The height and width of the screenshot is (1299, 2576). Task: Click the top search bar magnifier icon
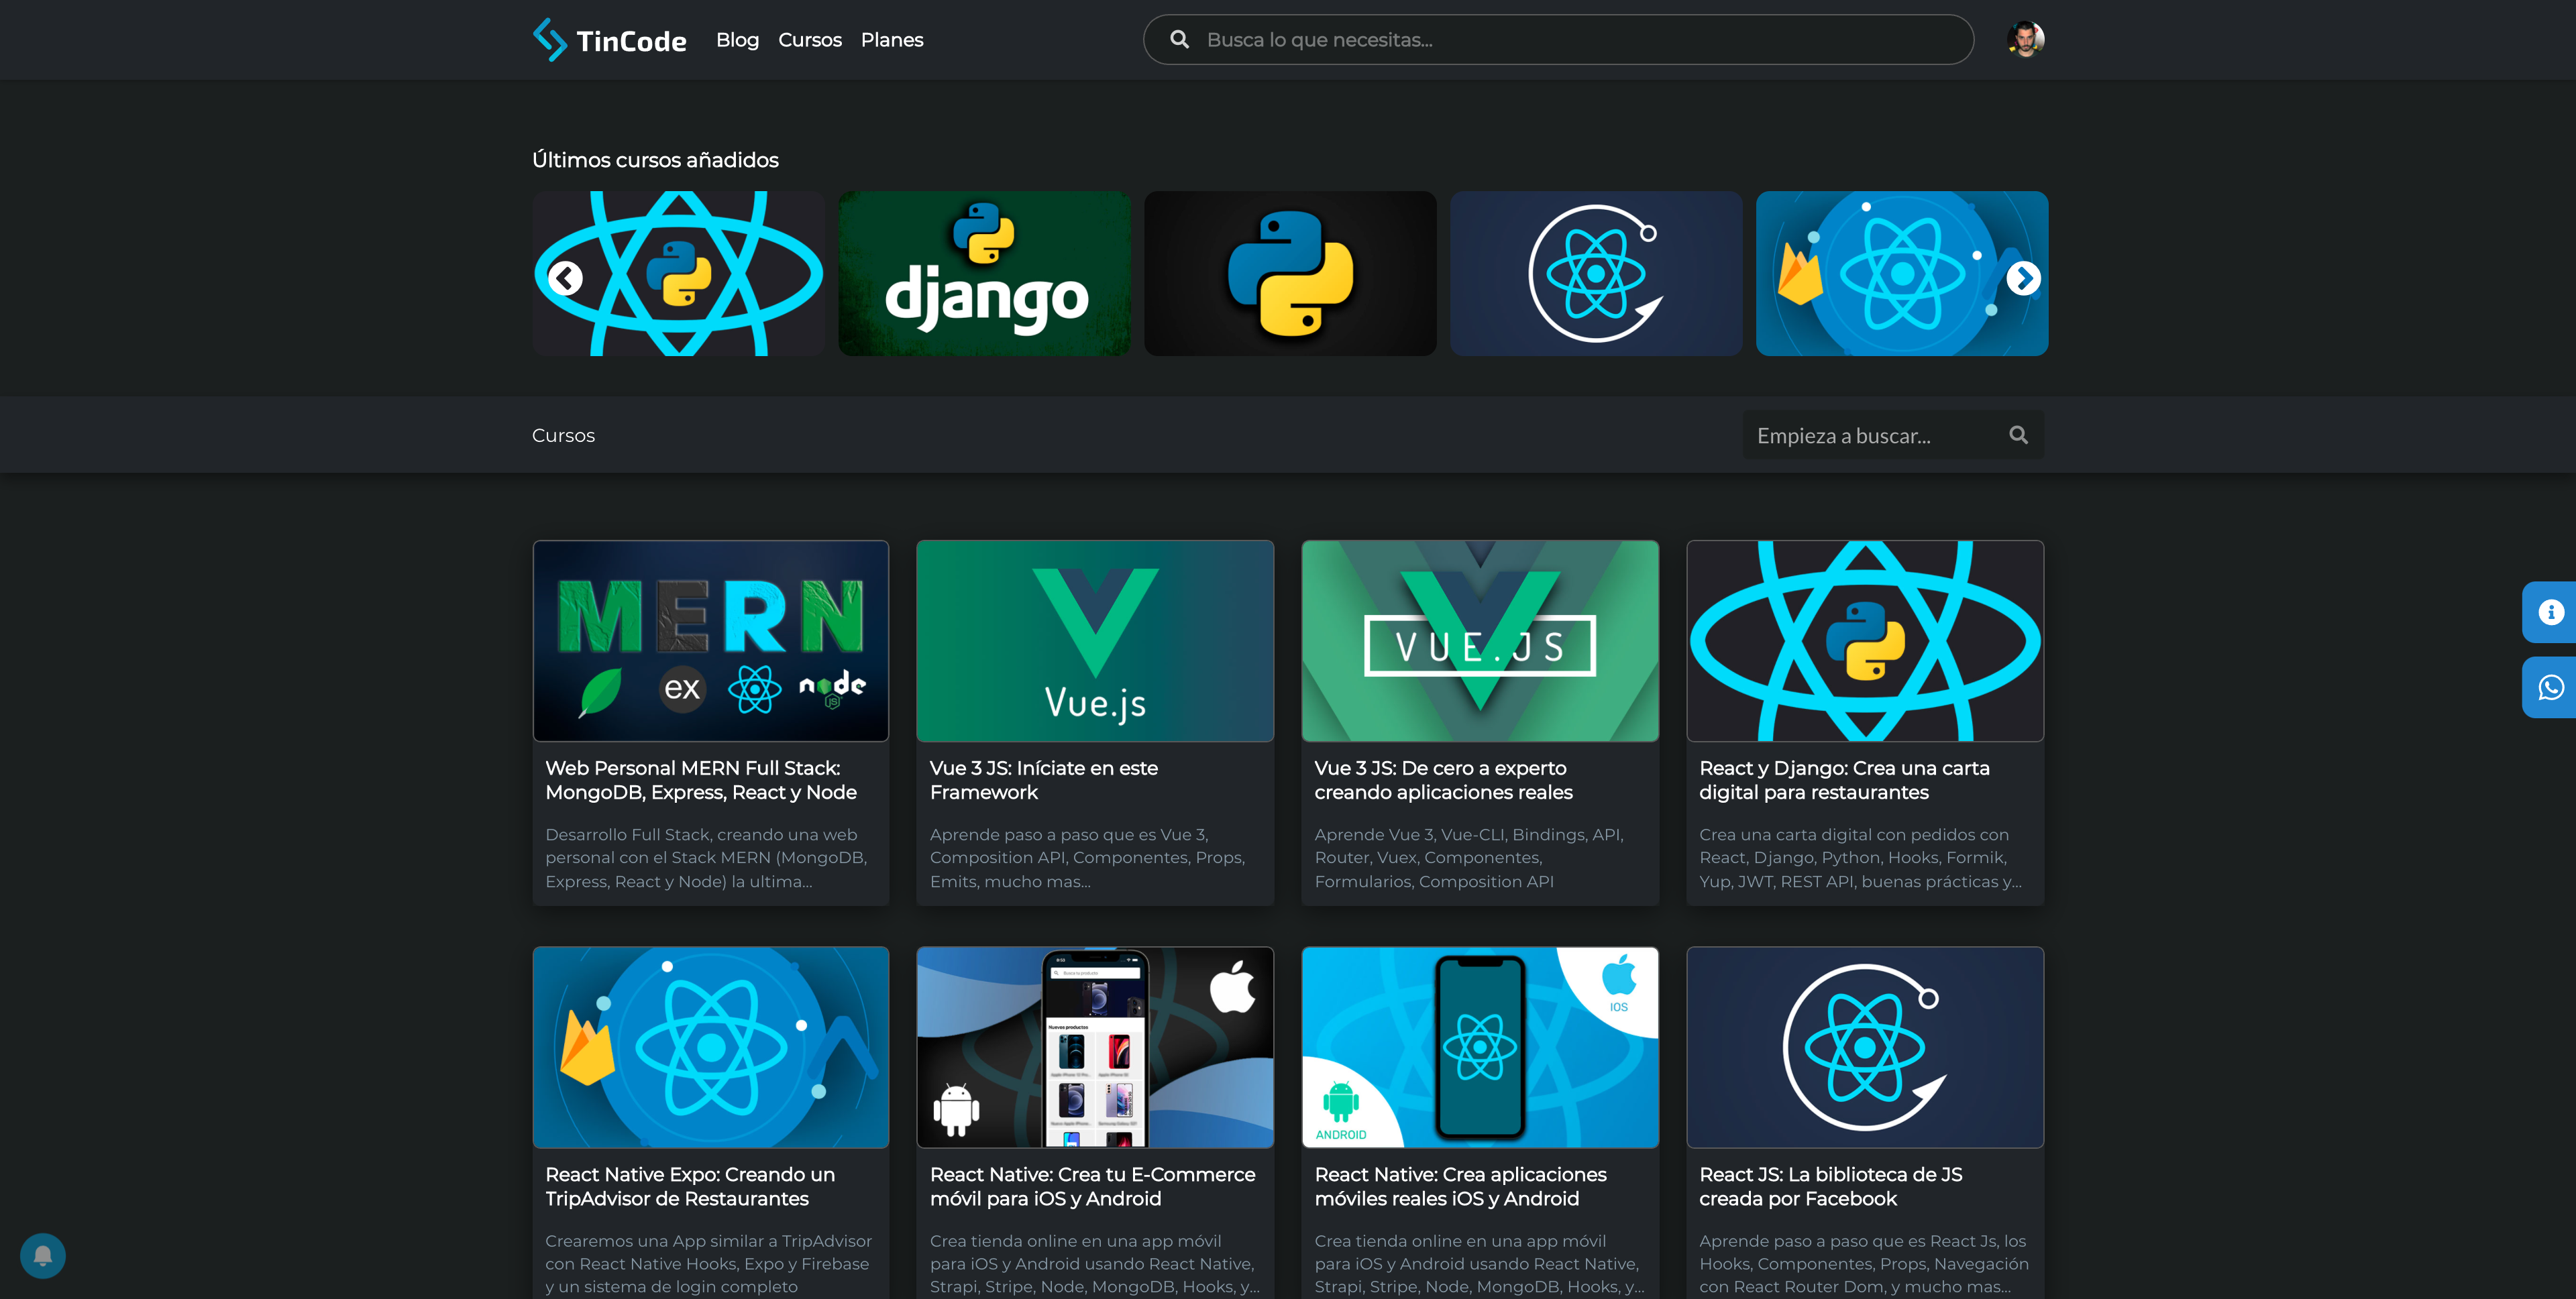pos(1180,40)
